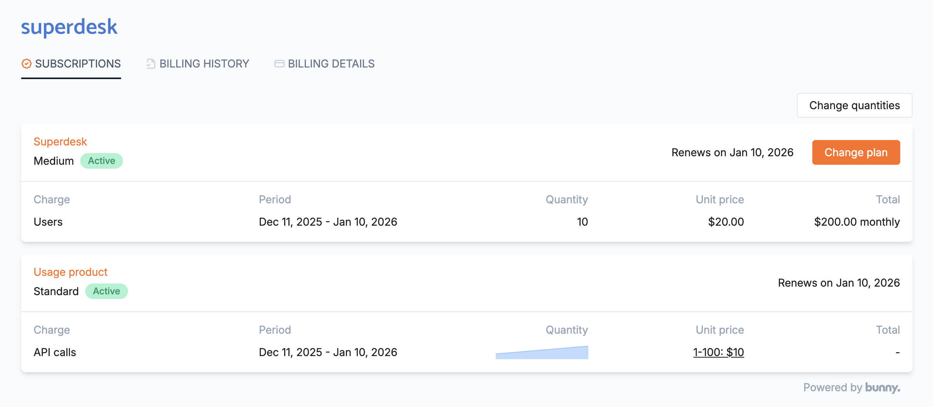
Task: Click the Users charge row label
Action: tap(48, 222)
